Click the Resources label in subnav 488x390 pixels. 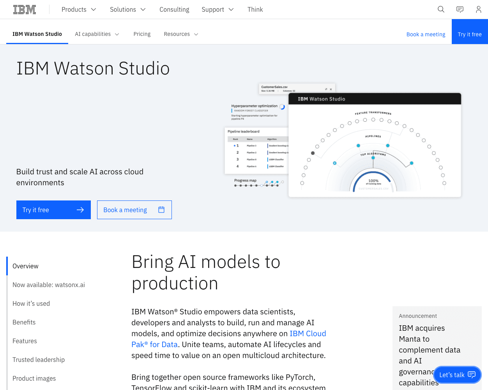pos(177,34)
